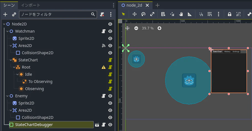Choose Move Mode tool

(135, 14)
